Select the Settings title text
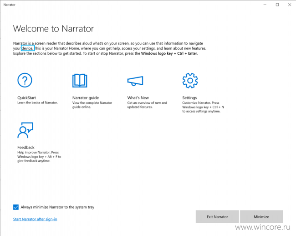 click(189, 98)
